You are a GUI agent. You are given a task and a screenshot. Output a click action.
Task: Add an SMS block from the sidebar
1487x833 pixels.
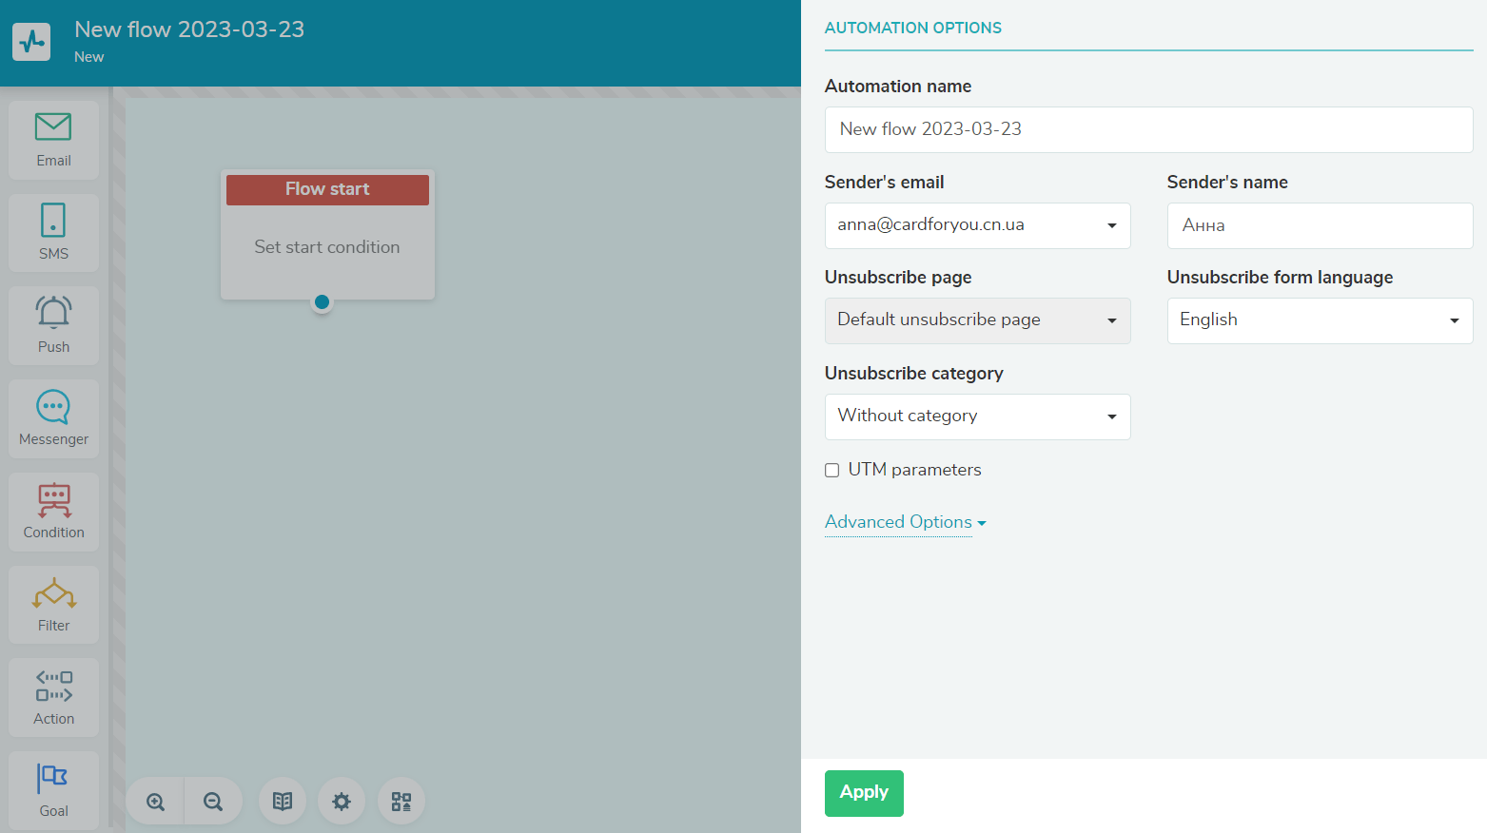53,233
